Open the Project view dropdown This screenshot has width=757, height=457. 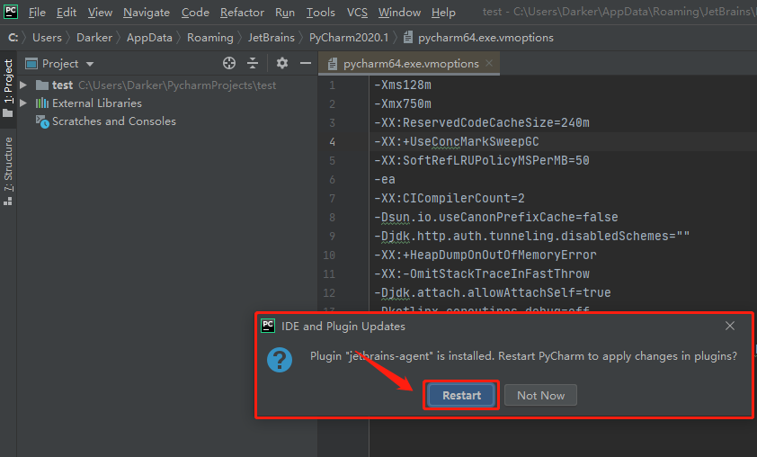(90, 64)
